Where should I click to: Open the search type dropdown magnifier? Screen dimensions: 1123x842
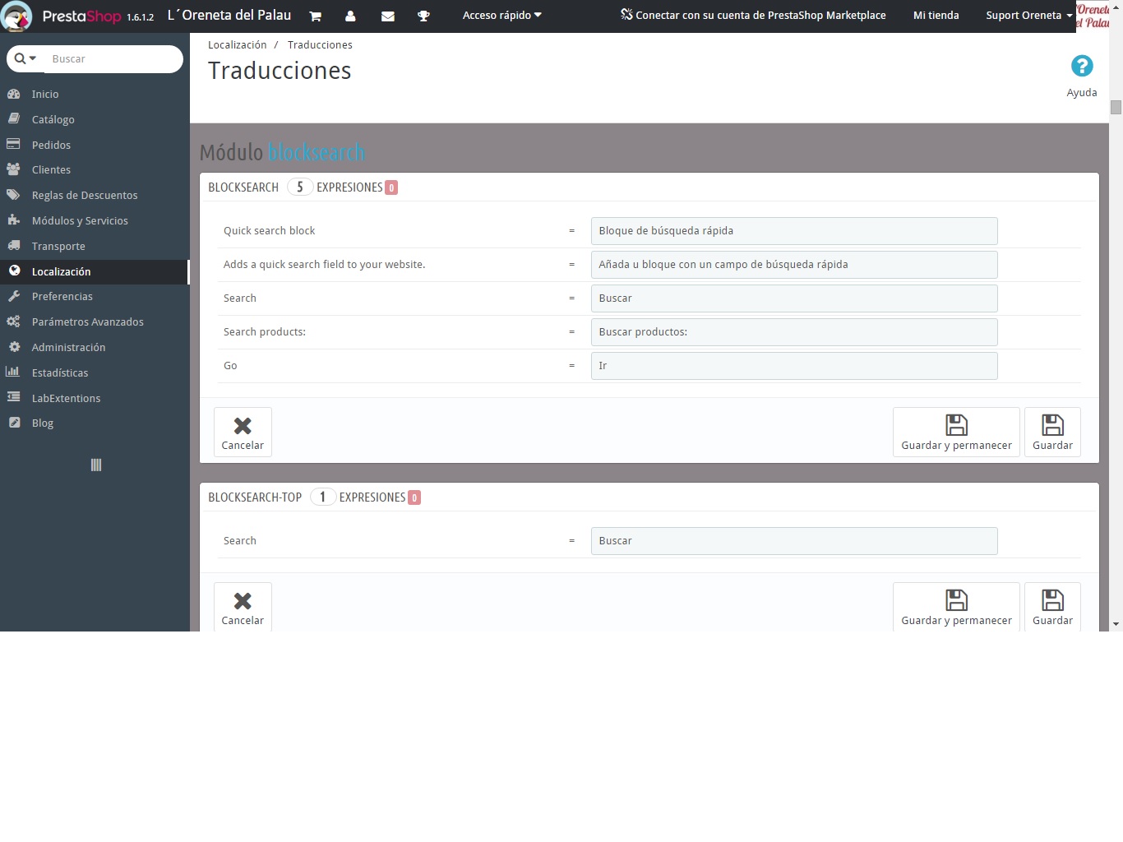point(25,58)
